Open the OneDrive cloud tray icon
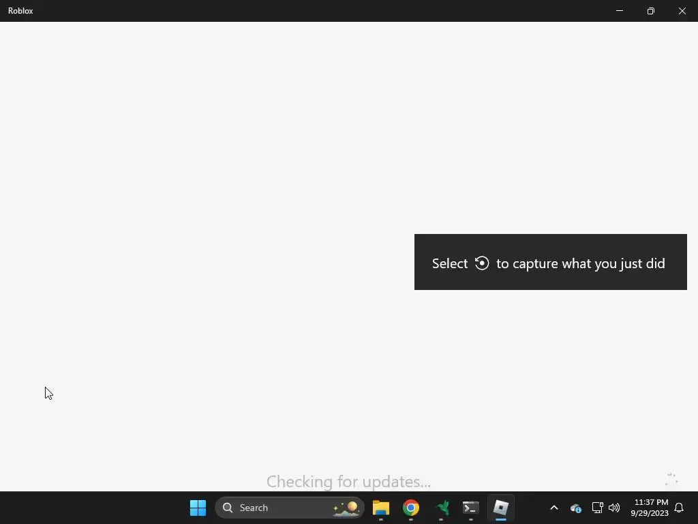The width and height of the screenshot is (698, 524). (x=575, y=508)
